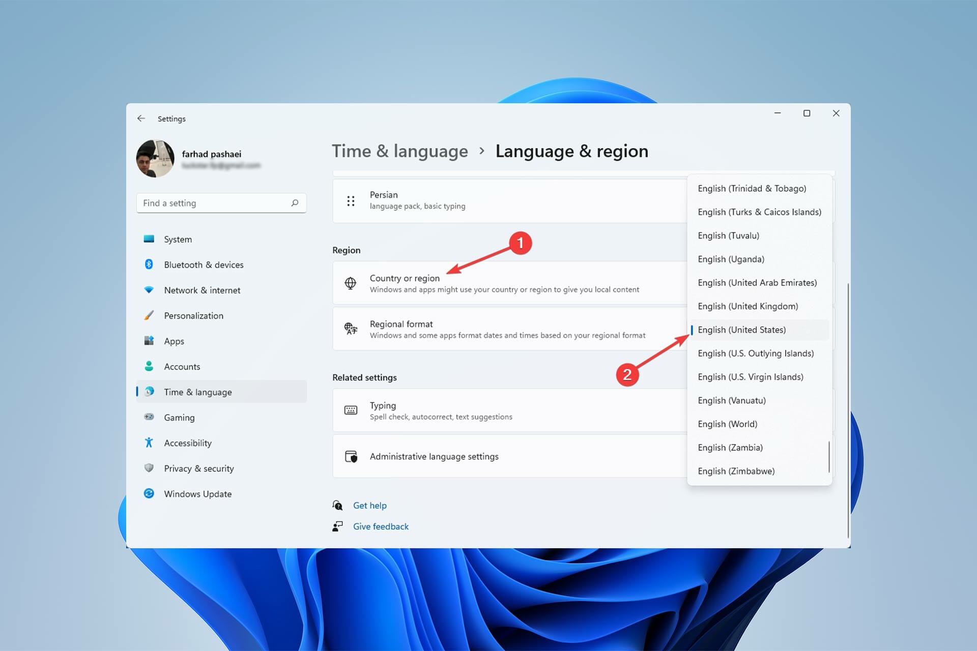
Task: Click Get help link
Action: point(369,505)
